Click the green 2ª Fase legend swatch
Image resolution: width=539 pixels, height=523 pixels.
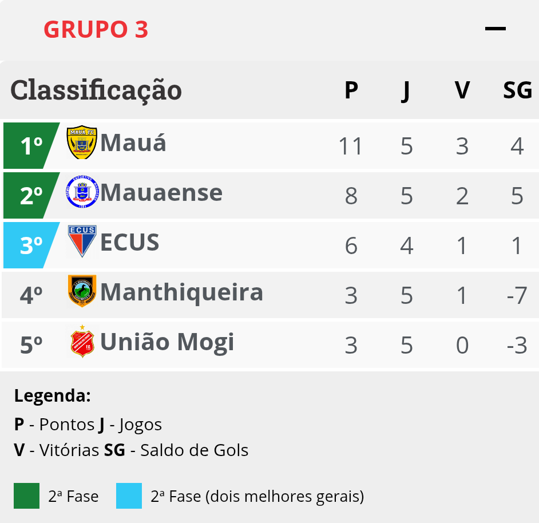pos(26,496)
